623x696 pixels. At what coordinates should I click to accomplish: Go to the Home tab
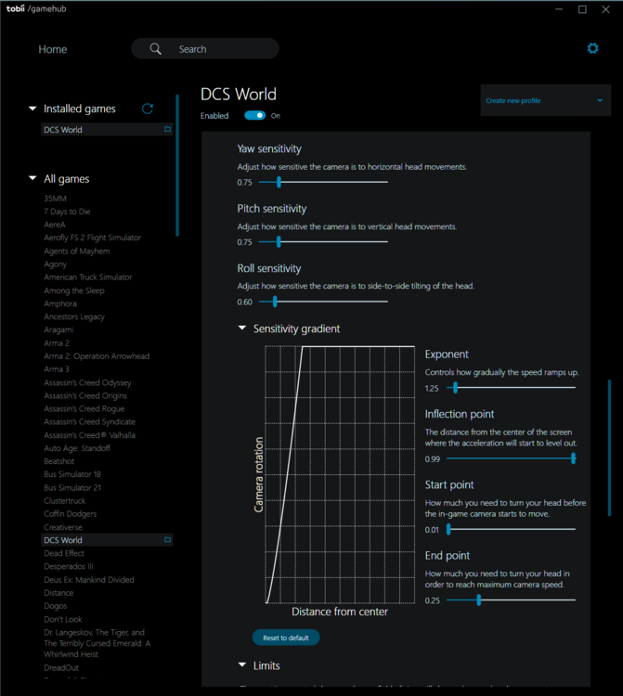53,49
